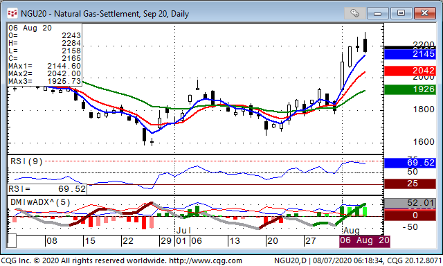The width and height of the screenshot is (443, 266).
Task: Click the C= 2165 close value row
Action: click(x=44, y=58)
